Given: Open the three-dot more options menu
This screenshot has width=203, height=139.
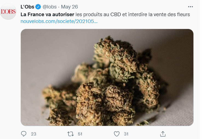Looking at the screenshot, I should [x=190, y=7].
